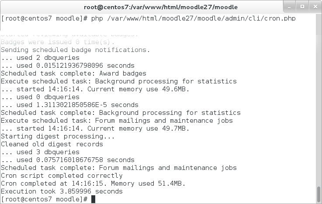Click the terminal title bar text

pos(161,7)
